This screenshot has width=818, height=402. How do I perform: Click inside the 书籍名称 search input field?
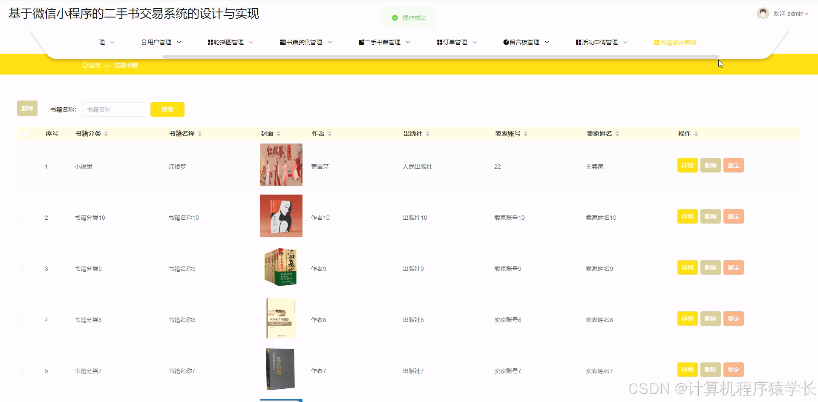pyautogui.click(x=114, y=109)
